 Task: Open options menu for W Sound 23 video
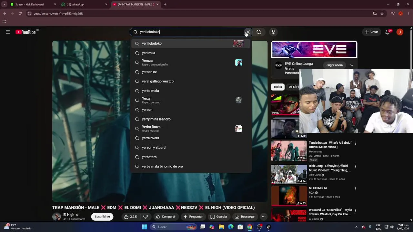click(356, 210)
